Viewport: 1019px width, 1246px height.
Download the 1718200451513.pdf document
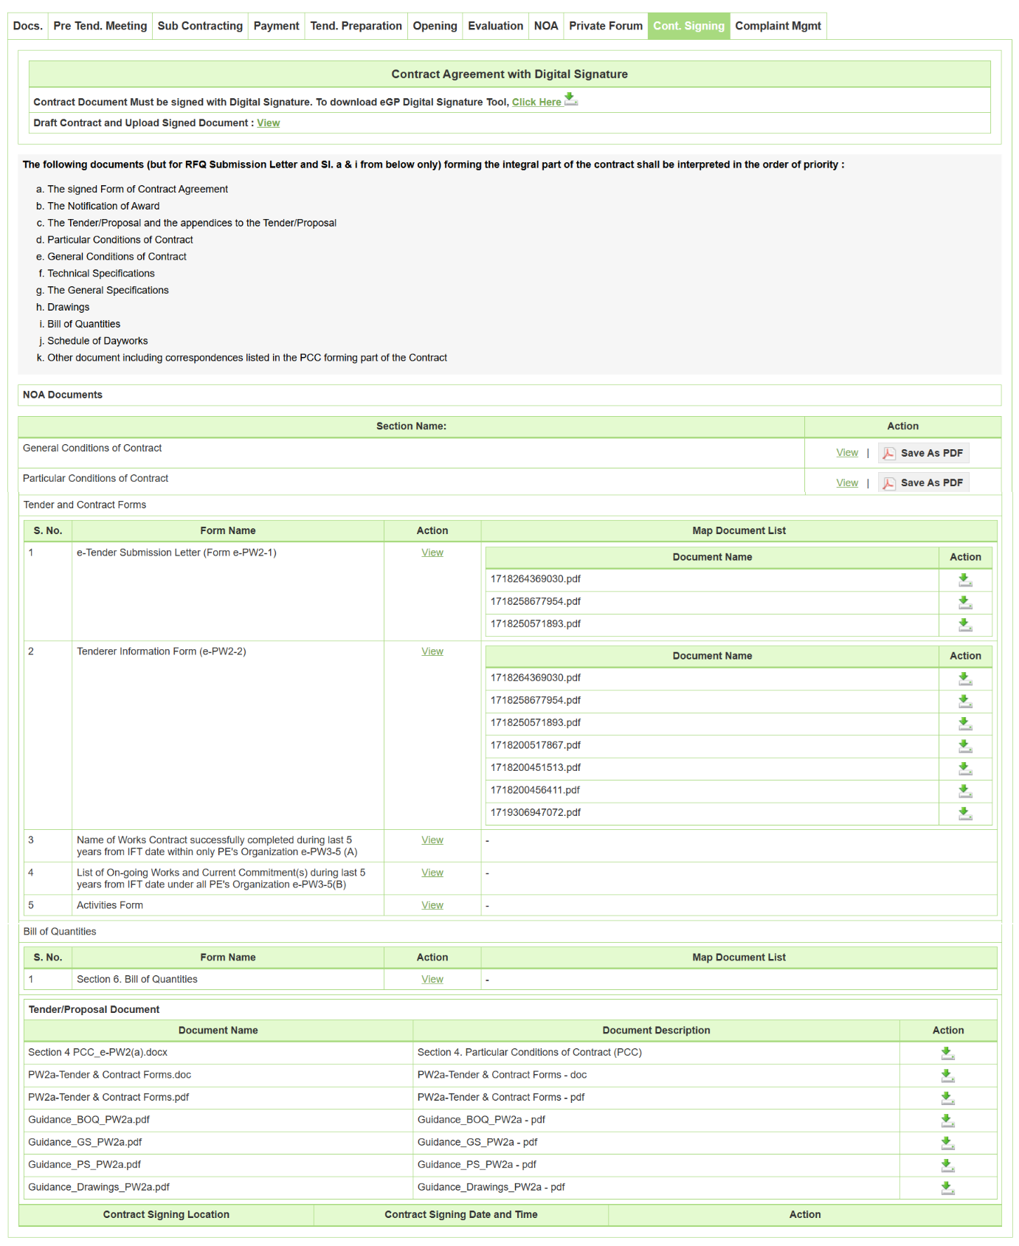[965, 768]
